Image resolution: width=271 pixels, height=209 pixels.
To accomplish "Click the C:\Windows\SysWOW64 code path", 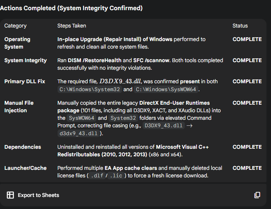I will (x=166, y=90).
